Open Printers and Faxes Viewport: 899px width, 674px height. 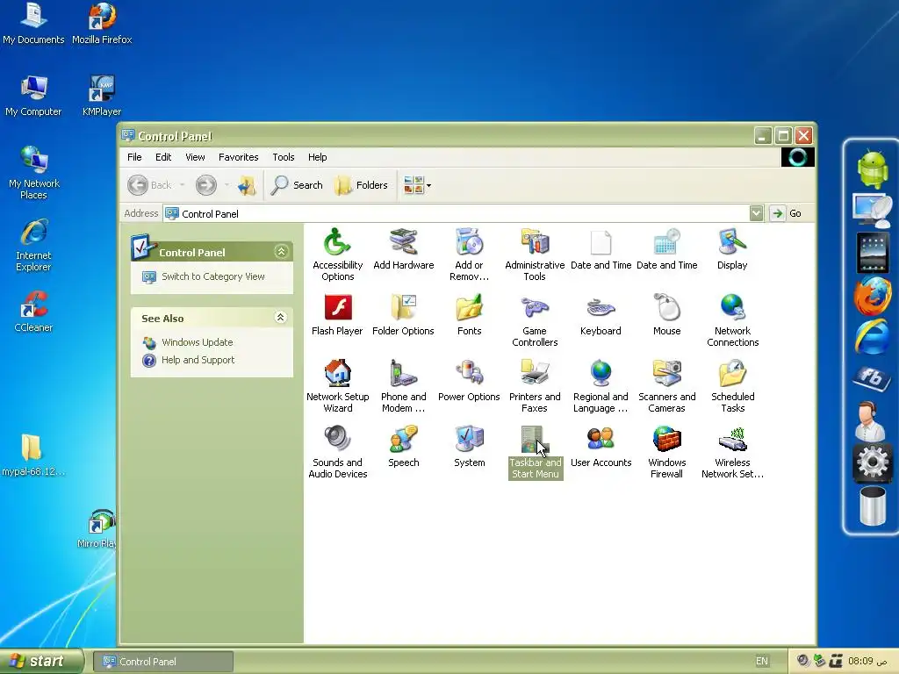pos(535,386)
